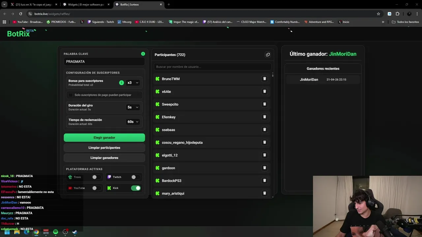Bookmark this page with star icon

378,14
